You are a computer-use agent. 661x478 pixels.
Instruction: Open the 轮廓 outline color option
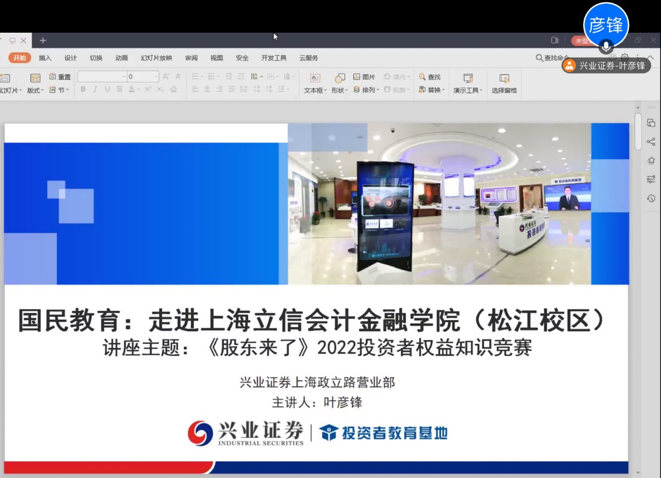[396, 90]
